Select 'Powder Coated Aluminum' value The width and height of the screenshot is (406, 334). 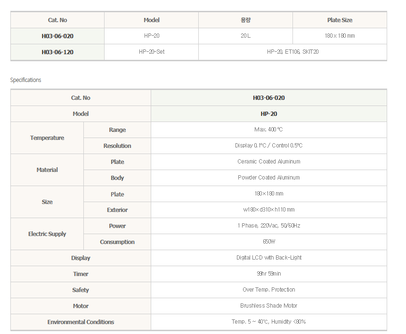pyautogui.click(x=269, y=178)
